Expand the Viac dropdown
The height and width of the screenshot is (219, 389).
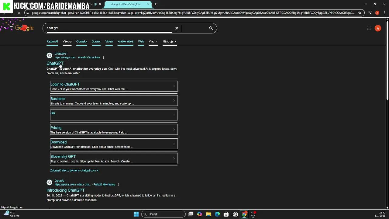point(153,41)
